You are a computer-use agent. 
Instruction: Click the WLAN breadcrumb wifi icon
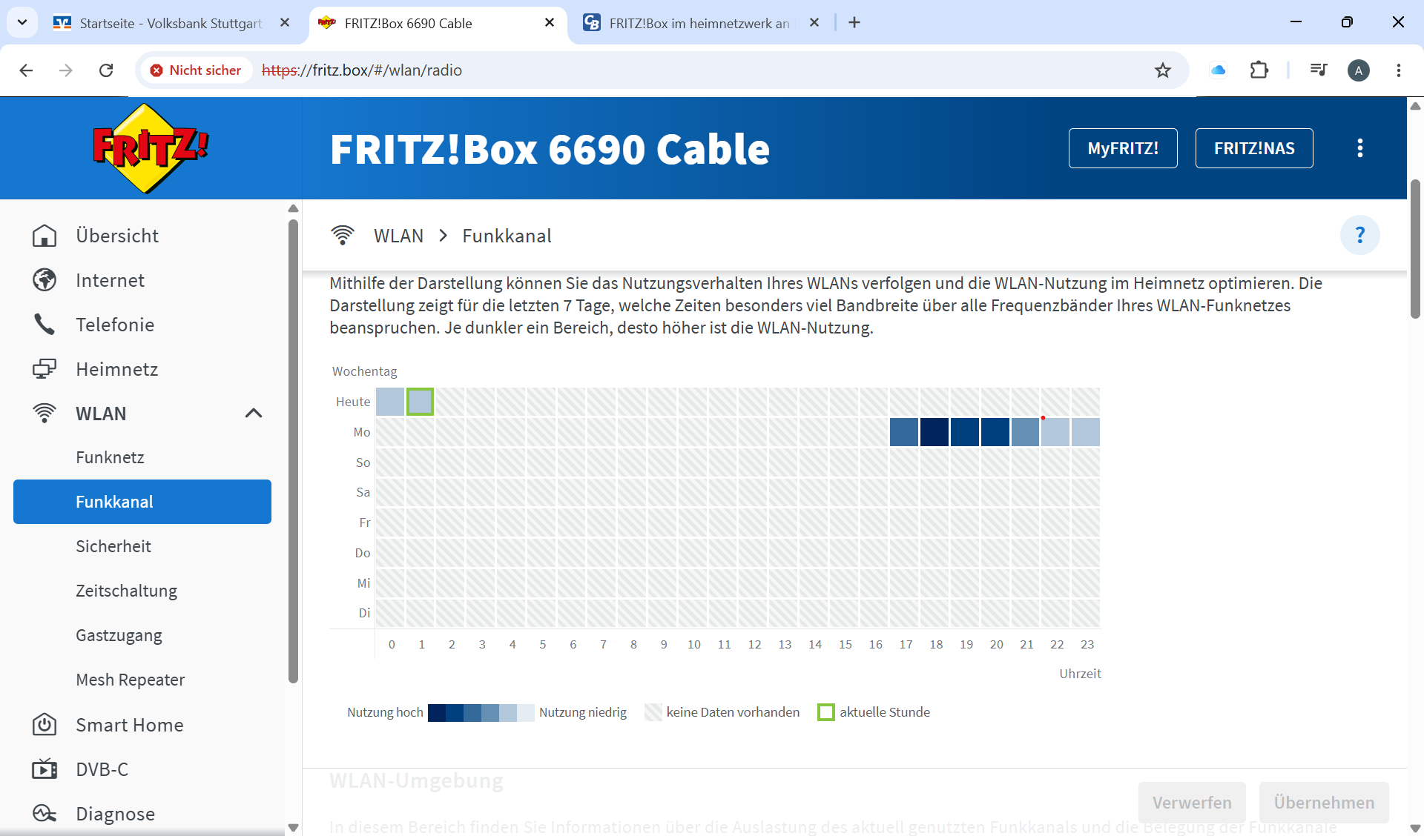point(343,236)
